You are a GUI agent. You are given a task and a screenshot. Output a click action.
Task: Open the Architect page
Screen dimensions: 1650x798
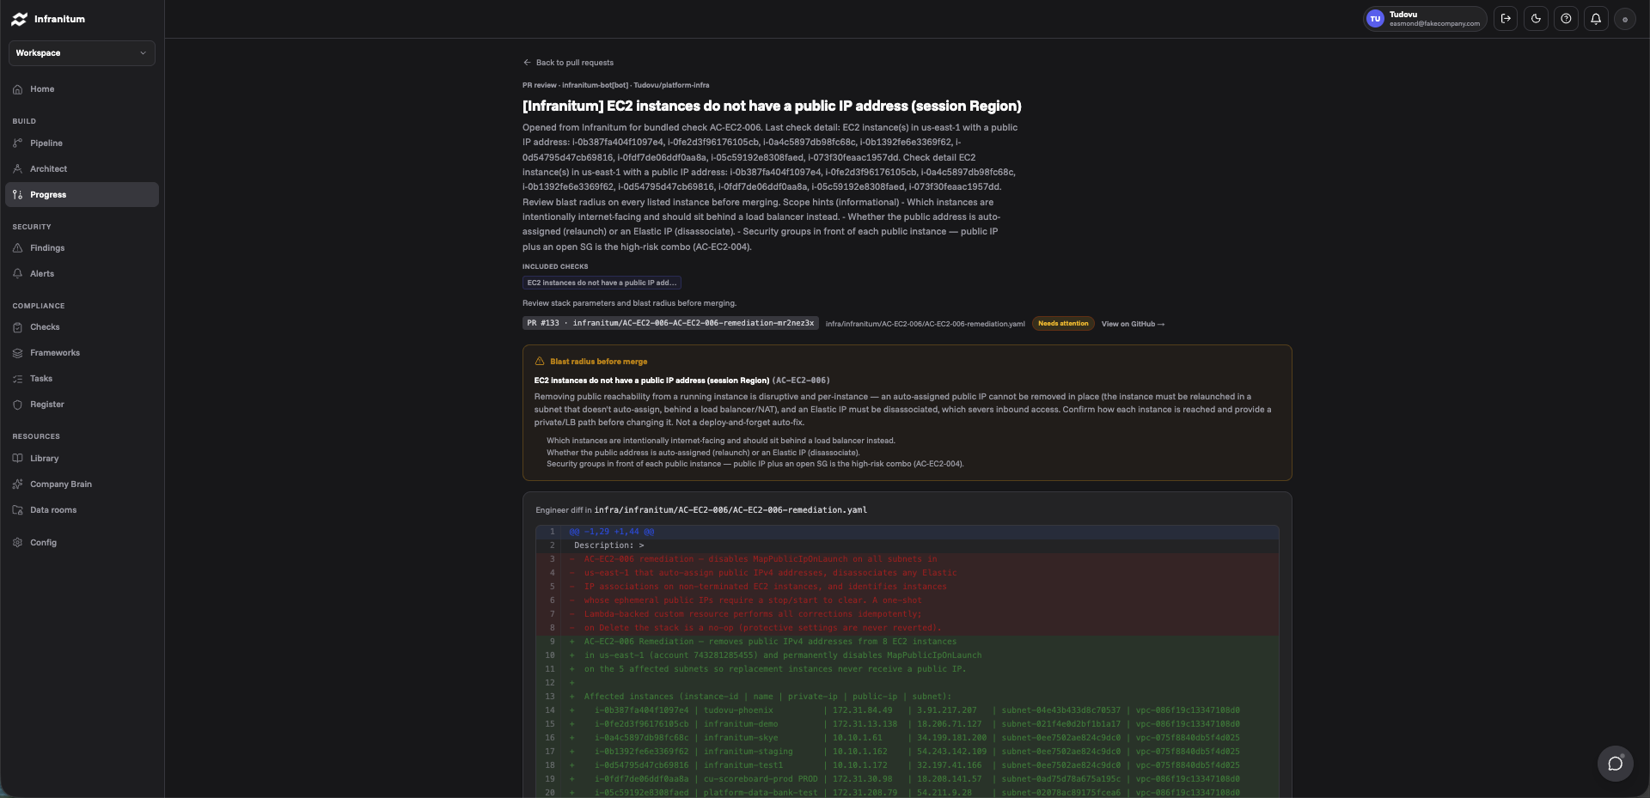(x=82, y=169)
